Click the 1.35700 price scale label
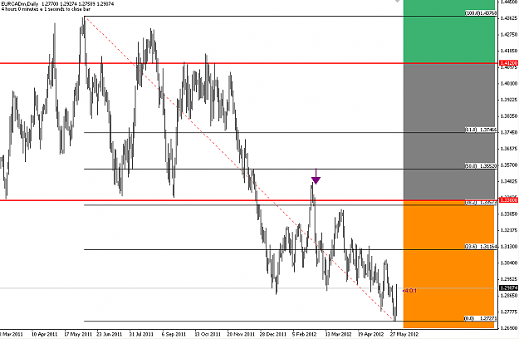519x339 pixels. pos(509,165)
